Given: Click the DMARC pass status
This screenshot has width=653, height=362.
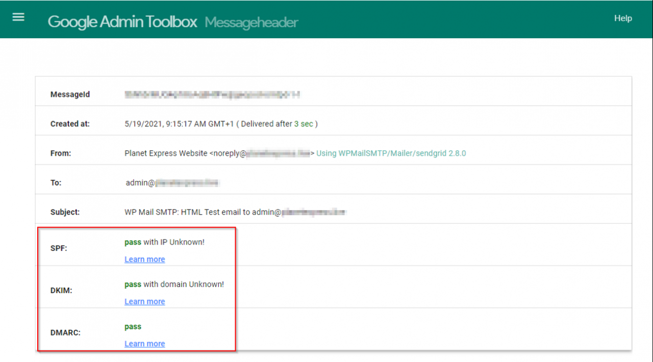Looking at the screenshot, I should click(133, 327).
